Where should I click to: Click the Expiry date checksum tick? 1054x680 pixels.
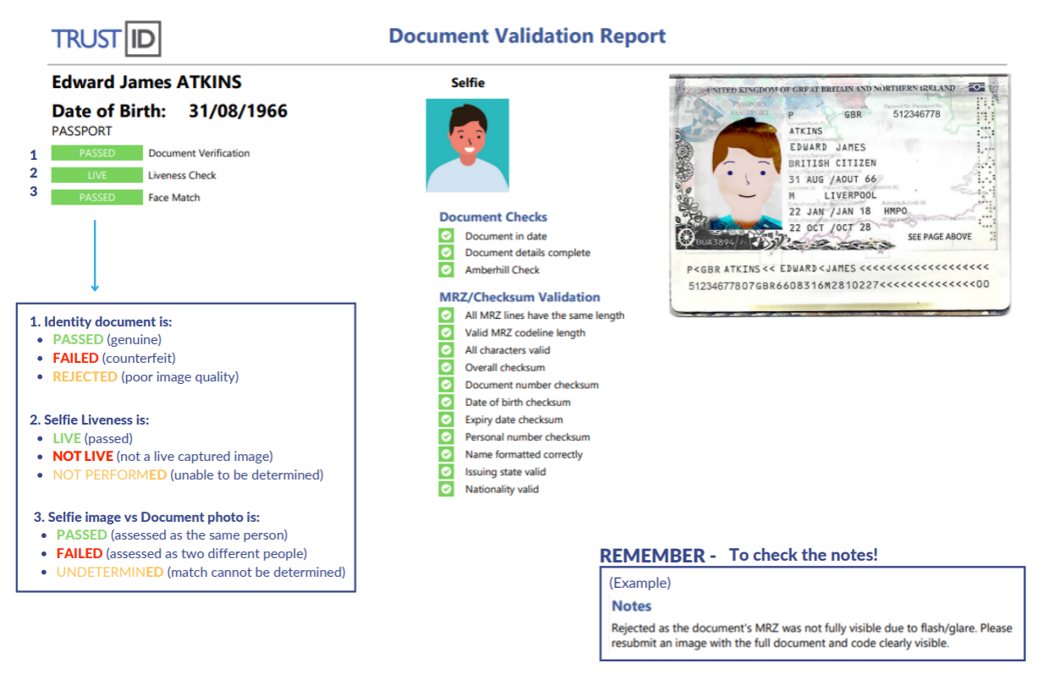(x=447, y=420)
